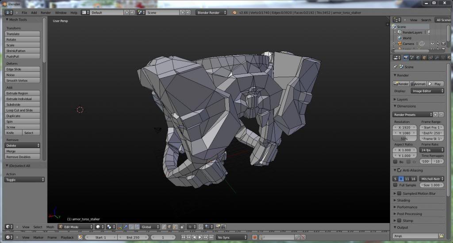Image resolution: width=453 pixels, height=243 pixels.
Task: Delete the current scene with X icon
Action: click(188, 12)
